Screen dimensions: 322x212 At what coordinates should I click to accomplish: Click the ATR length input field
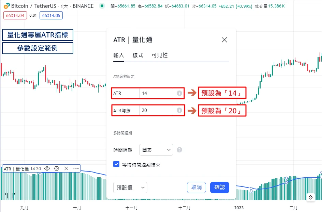[x=156, y=93]
